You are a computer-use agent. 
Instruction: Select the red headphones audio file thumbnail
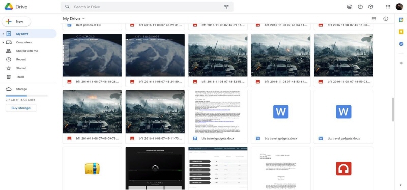pos(343,169)
